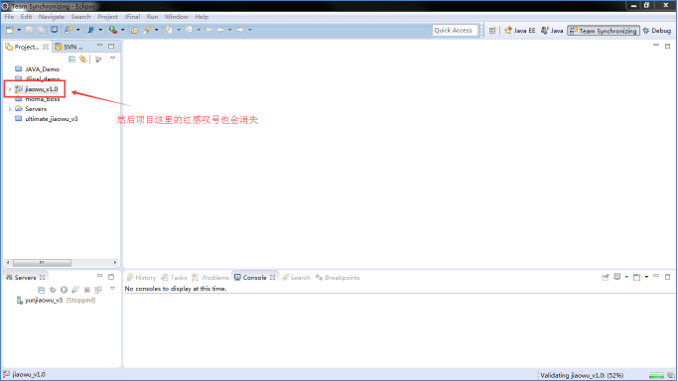Click the Open Perspective icon
678x381 pixels.
(492, 30)
